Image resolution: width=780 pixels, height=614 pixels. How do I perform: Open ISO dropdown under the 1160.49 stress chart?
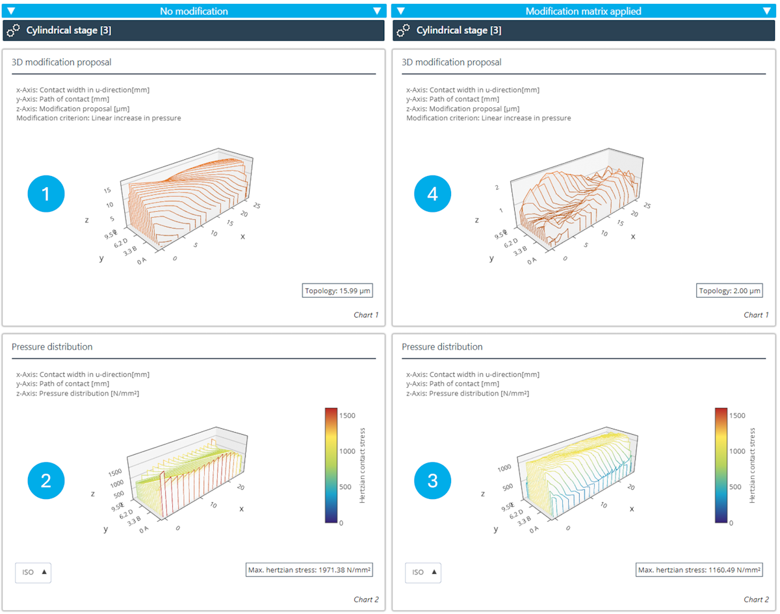coord(423,572)
